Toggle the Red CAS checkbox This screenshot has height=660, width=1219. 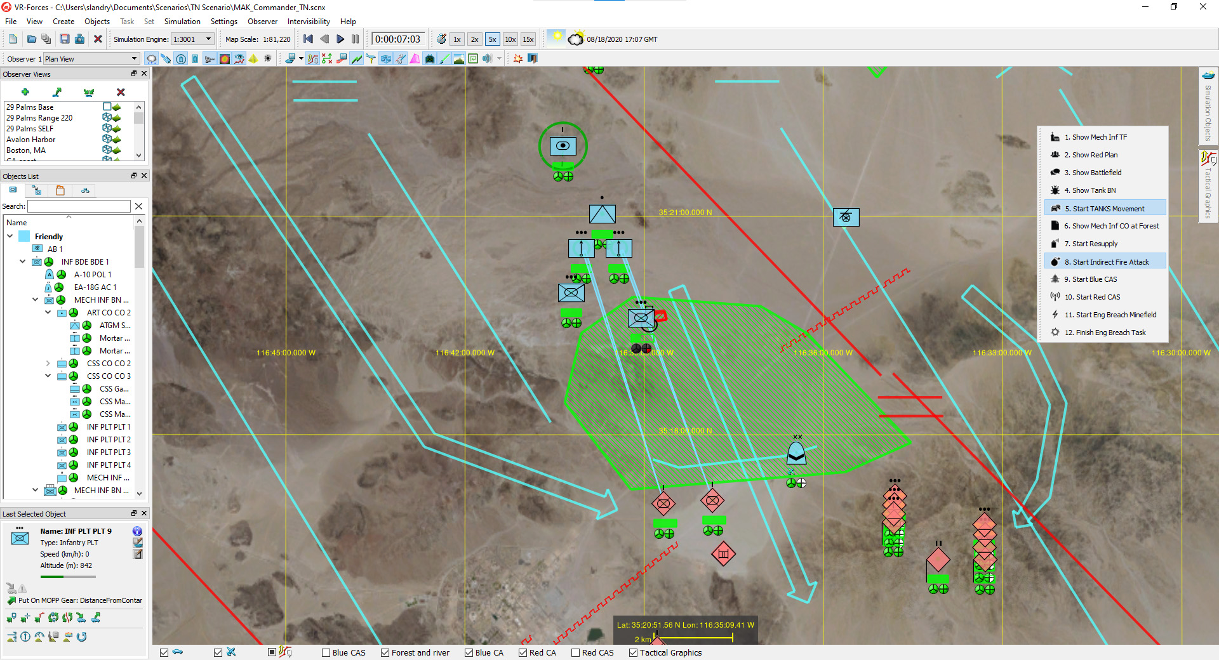pyautogui.click(x=575, y=652)
